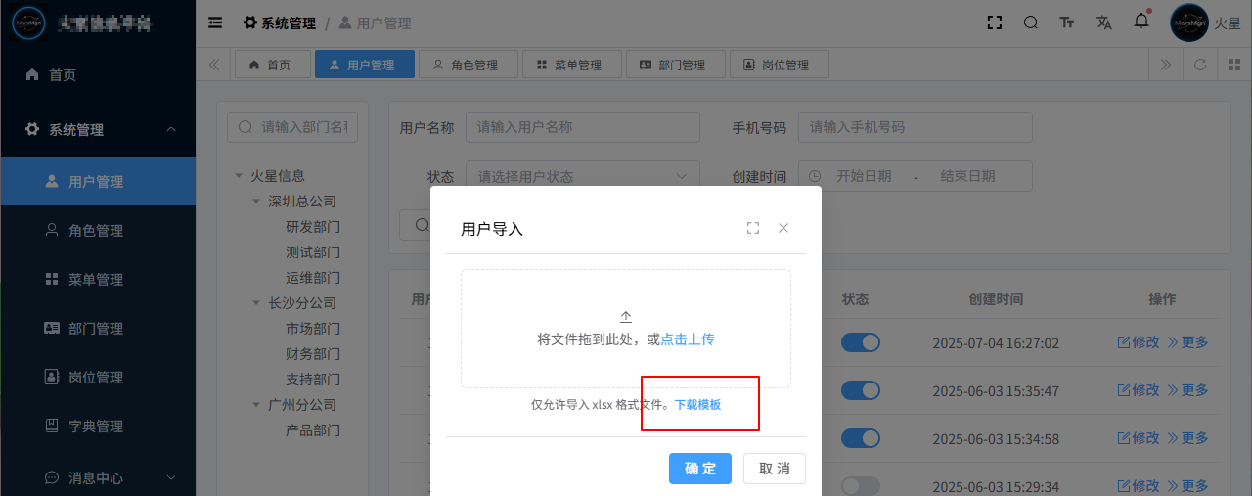Viewport: 1252px width, 496px height.
Task: Click the 点击上传 upload link
Action: coord(687,339)
